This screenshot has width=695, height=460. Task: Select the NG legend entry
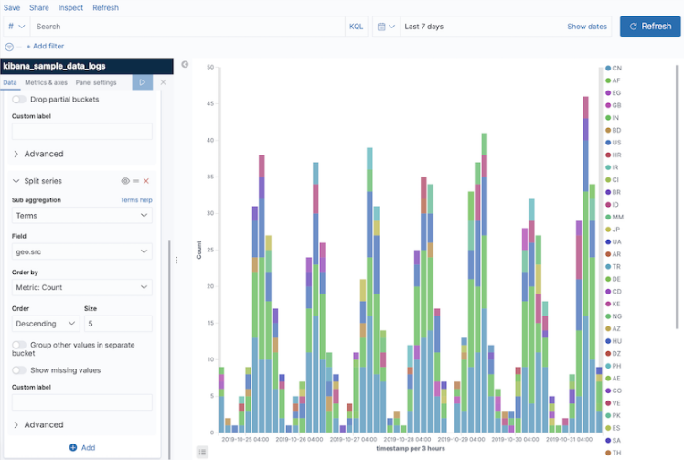pyautogui.click(x=614, y=316)
